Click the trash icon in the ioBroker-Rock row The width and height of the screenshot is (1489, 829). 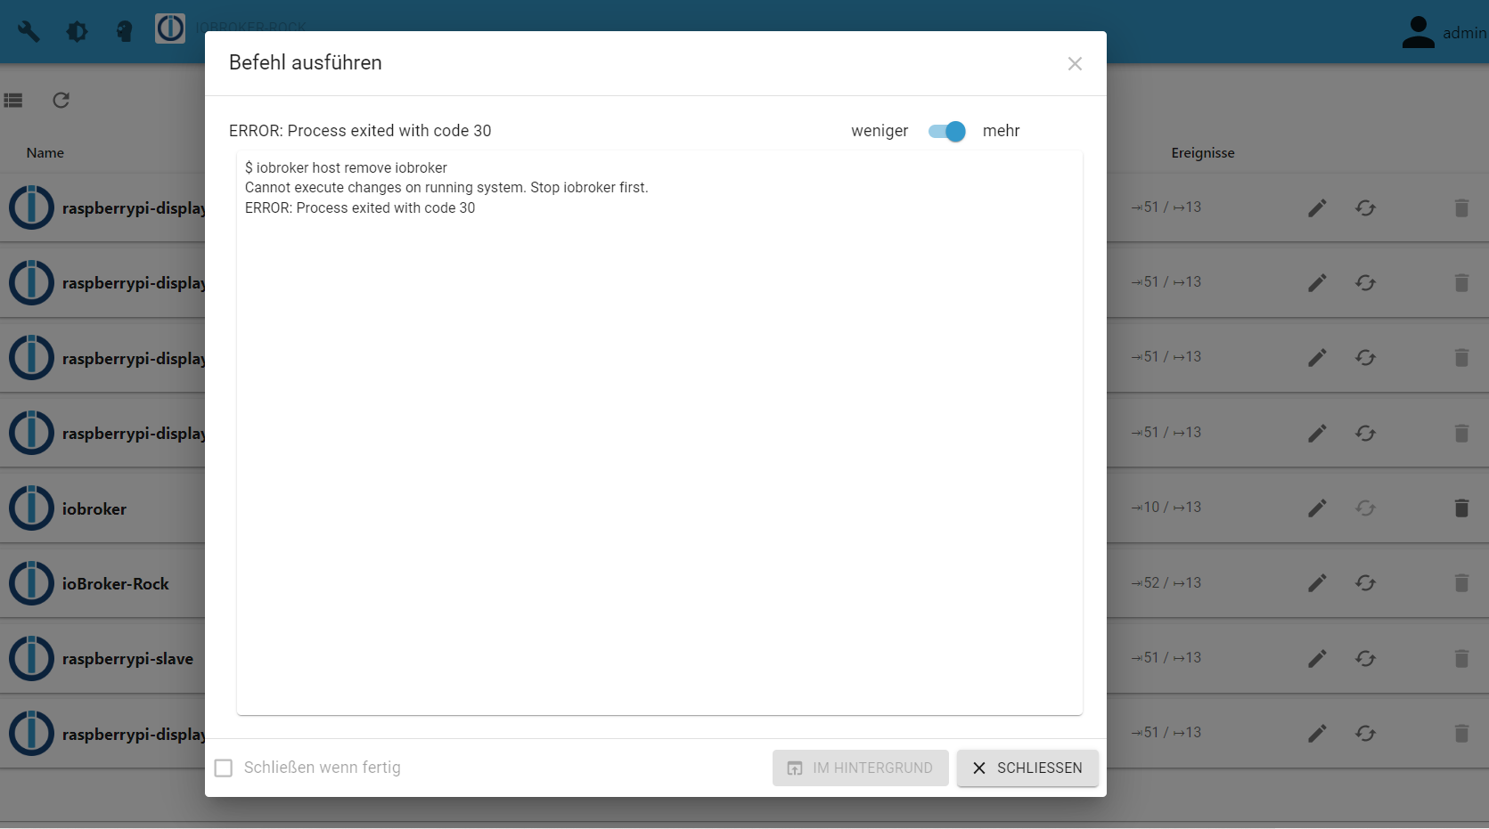click(x=1461, y=583)
